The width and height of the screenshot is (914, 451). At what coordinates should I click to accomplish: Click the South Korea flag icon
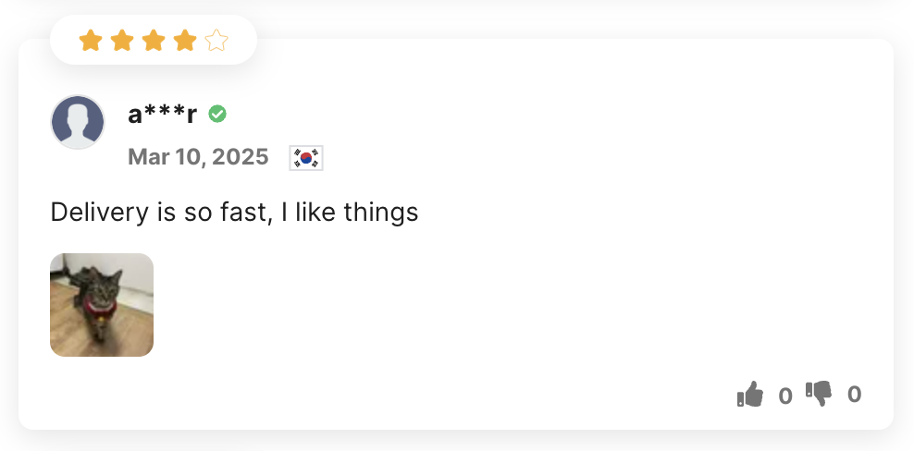(306, 158)
